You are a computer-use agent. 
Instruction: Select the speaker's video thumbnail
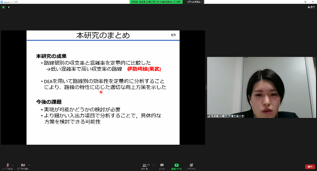coord(261,87)
